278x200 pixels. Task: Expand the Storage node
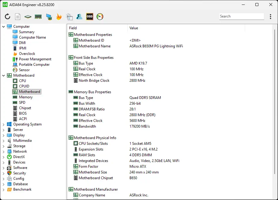pyautogui.click(x=3, y=146)
